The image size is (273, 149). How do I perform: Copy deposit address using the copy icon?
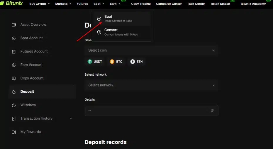(212, 111)
